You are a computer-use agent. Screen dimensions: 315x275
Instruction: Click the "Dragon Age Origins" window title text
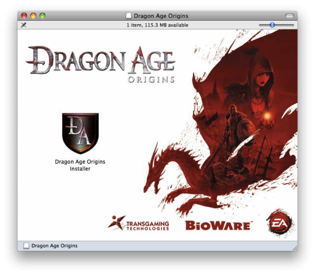[x=161, y=16]
